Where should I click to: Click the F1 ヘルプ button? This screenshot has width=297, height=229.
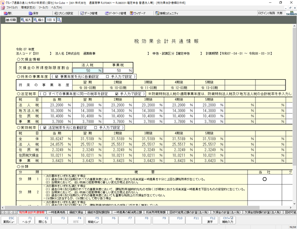pos(27,220)
